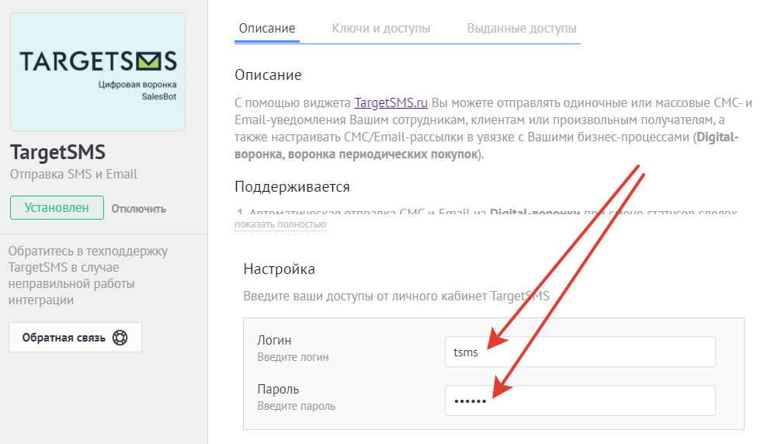764x444 pixels.
Task: Follow the TargetSMS.ru link
Action: [x=391, y=102]
